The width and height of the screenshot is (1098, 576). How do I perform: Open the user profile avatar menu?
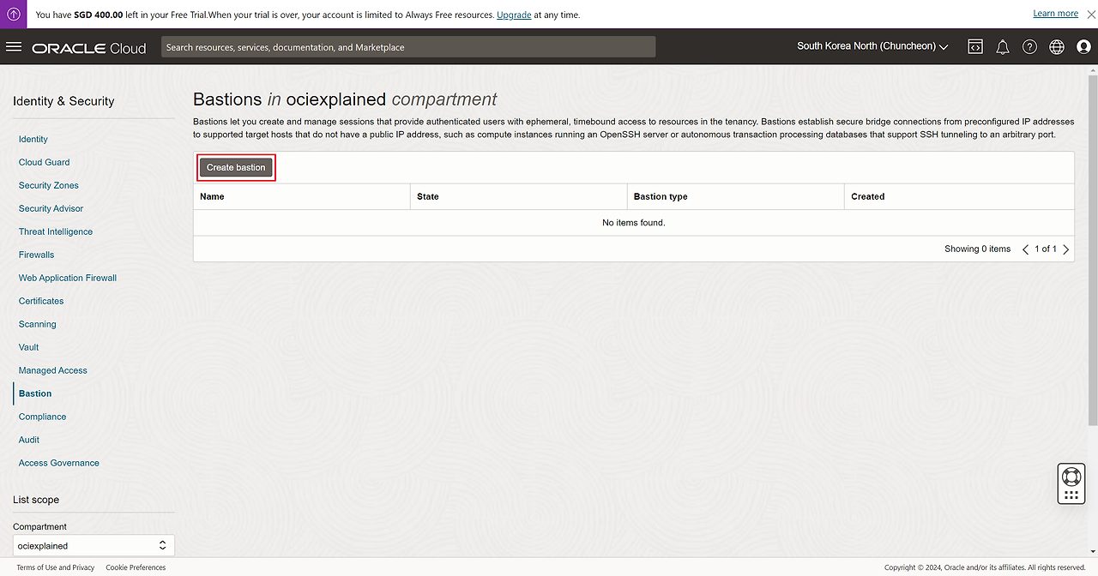[1083, 47]
